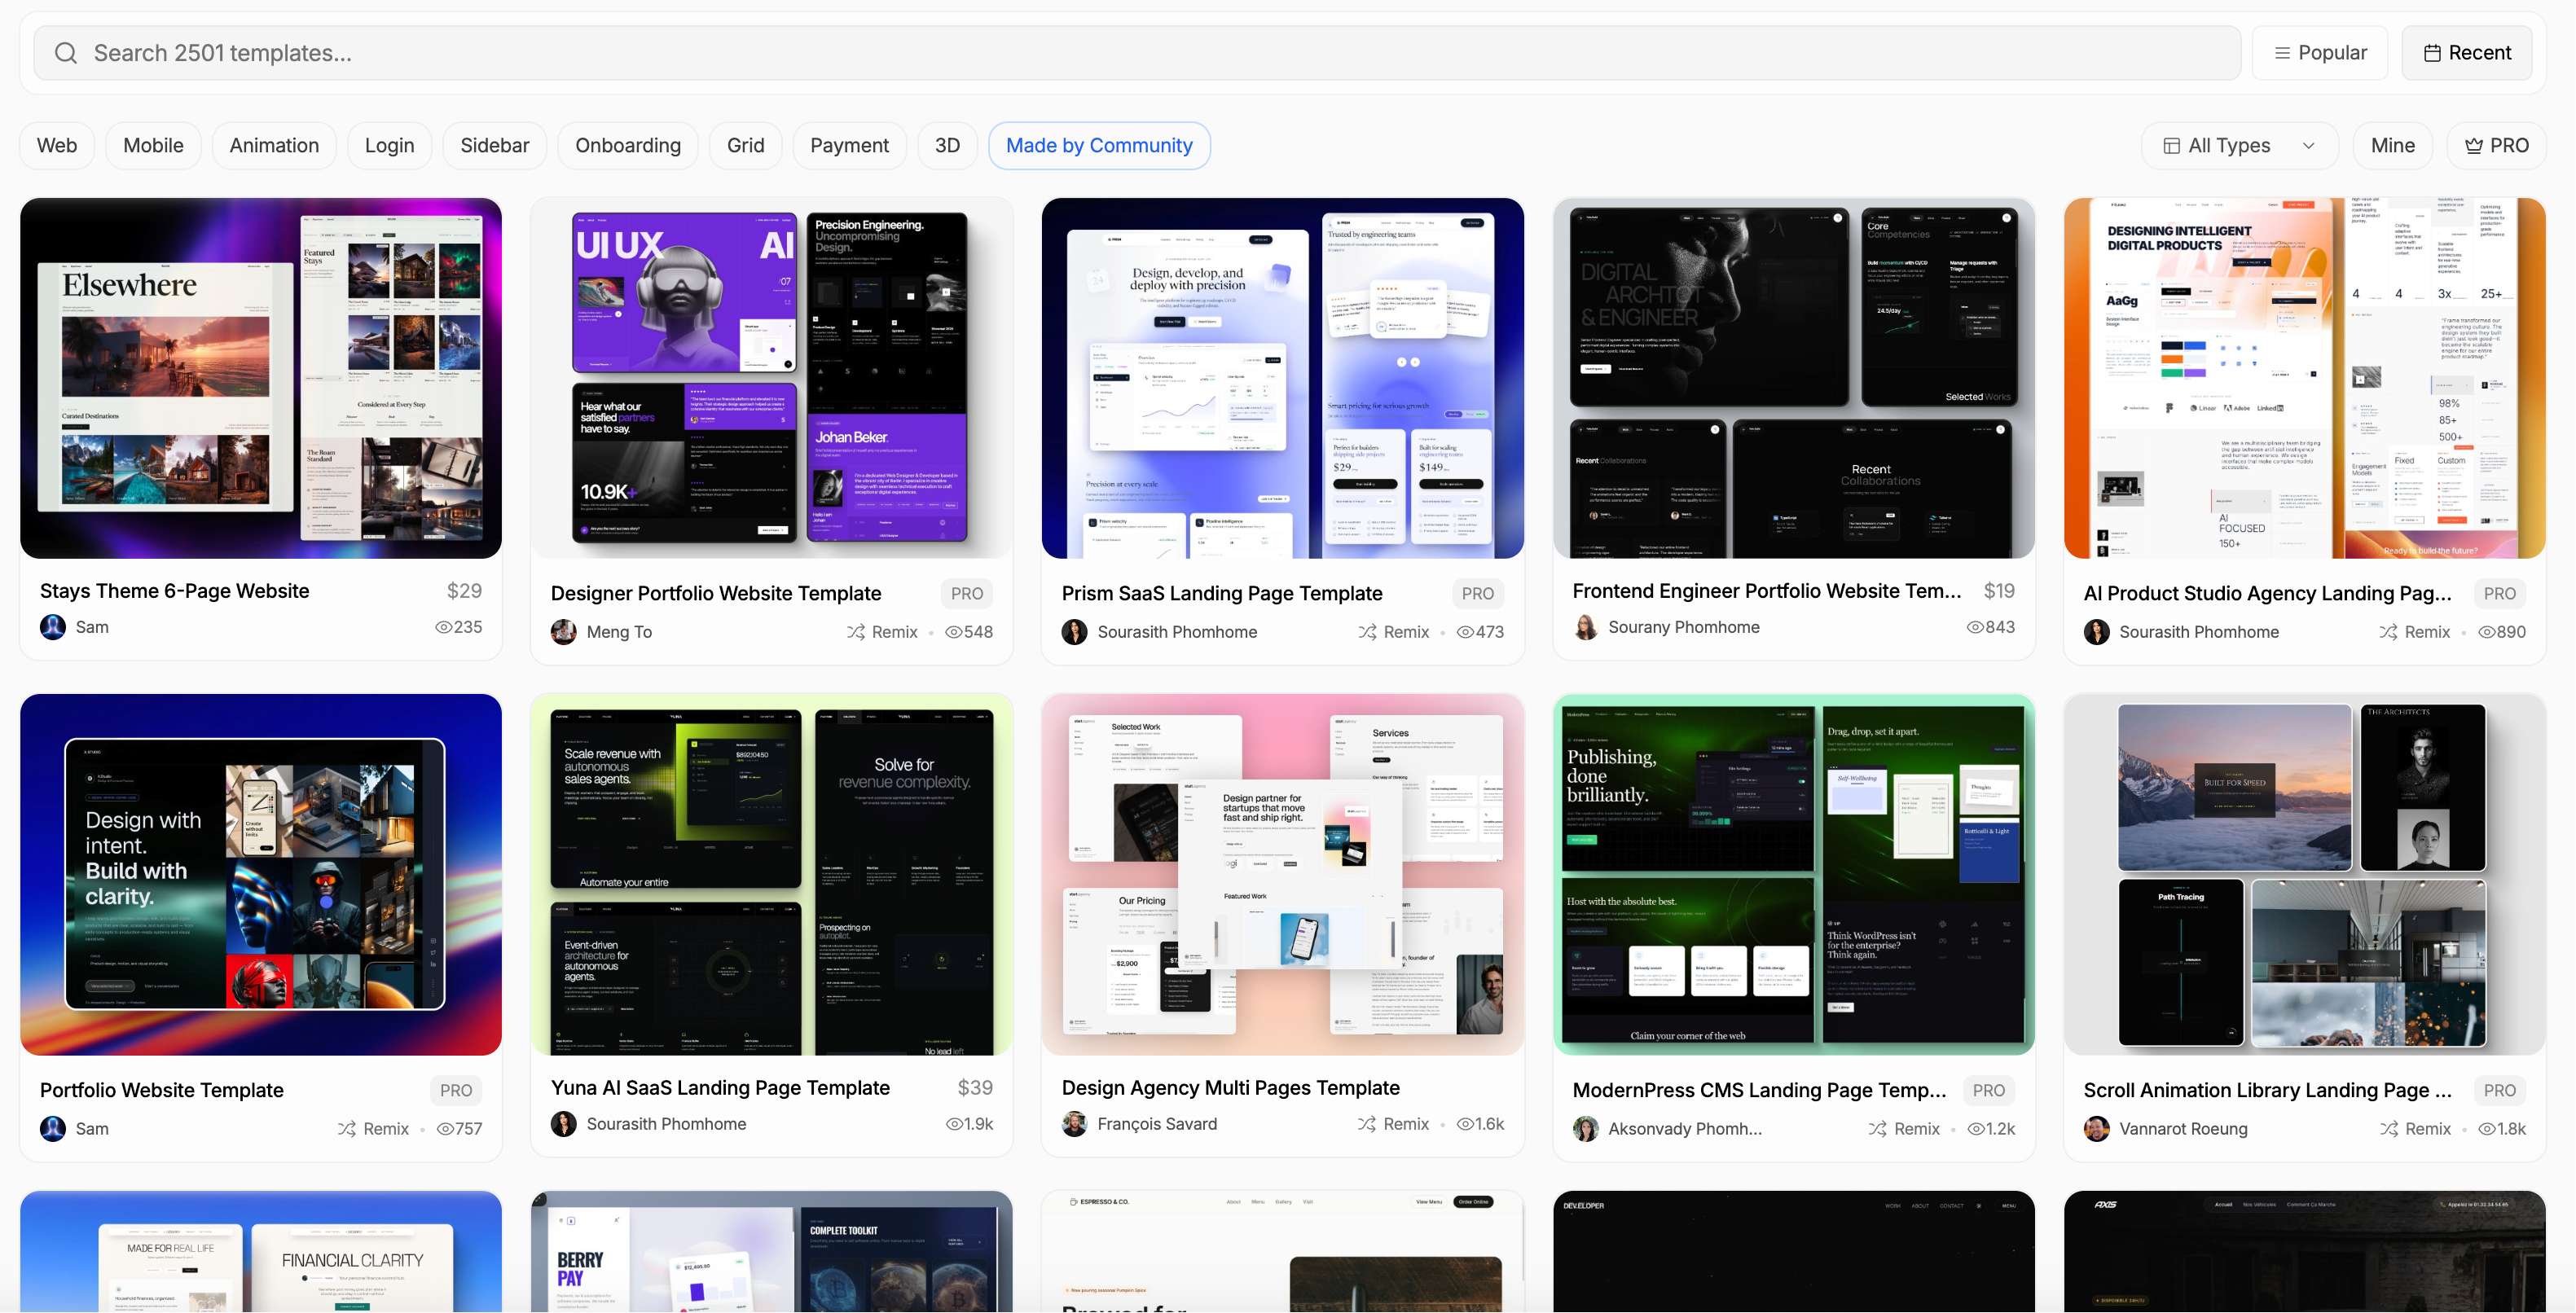Select the Onboarding category
Screen dimensions: 2576x1313
[x=627, y=146]
